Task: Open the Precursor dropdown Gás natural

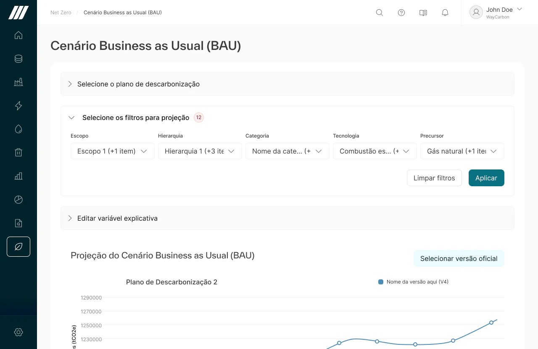Action: point(462,151)
